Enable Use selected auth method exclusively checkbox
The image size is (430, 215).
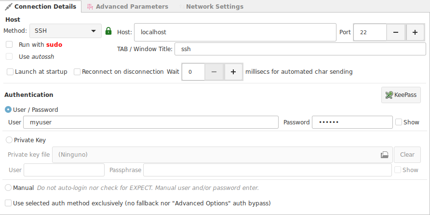pyautogui.click(x=8, y=203)
